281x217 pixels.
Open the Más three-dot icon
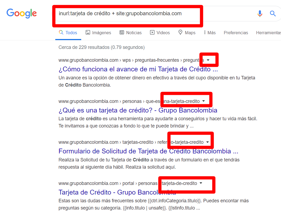tap(204, 32)
